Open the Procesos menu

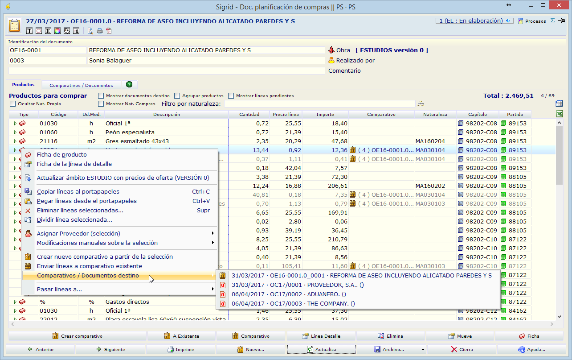pos(532,21)
